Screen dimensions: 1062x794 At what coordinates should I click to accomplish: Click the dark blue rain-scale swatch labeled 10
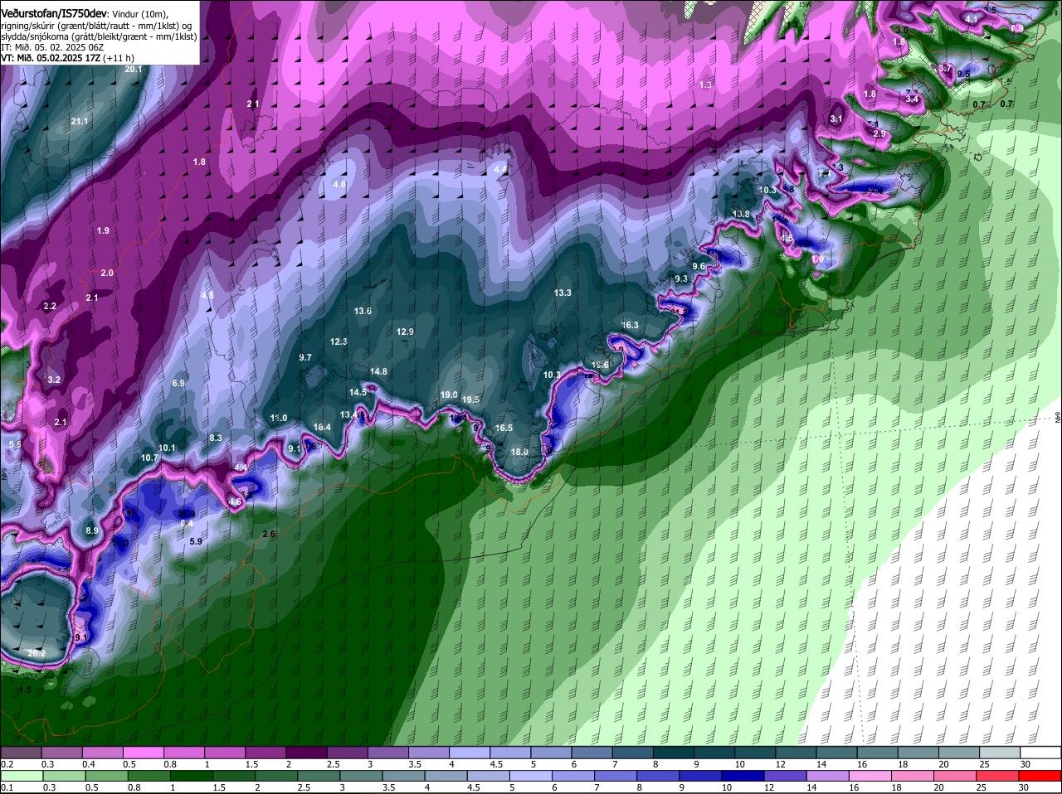coord(743,776)
